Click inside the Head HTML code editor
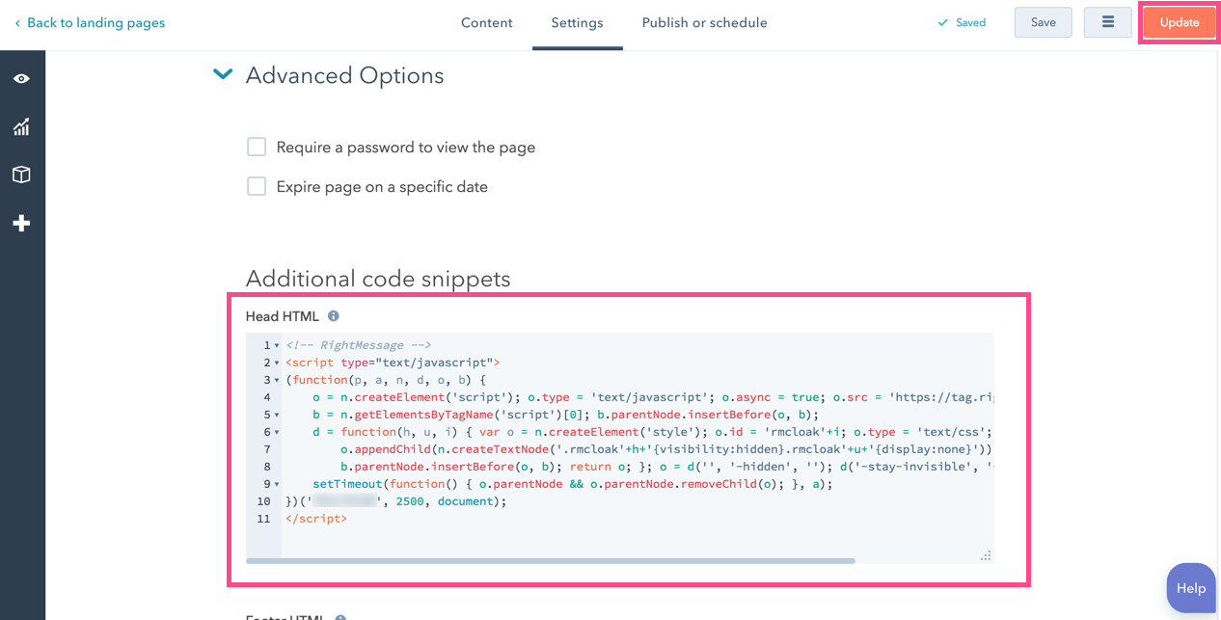 [619, 447]
